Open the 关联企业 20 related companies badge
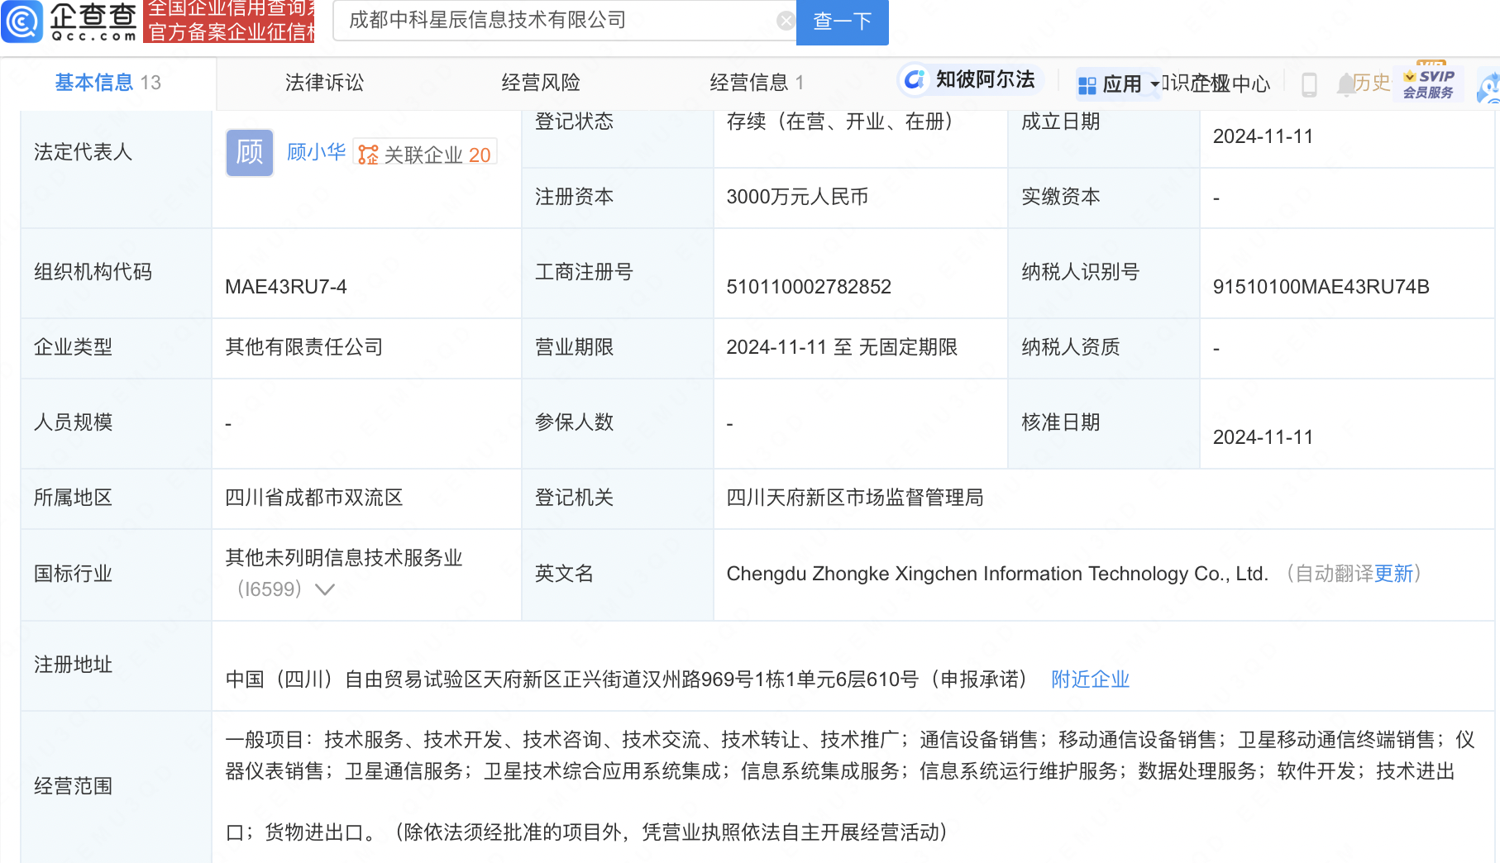Screen dimensions: 1500x863 point(425,155)
